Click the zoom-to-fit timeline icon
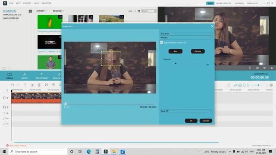 [x=240, y=85]
